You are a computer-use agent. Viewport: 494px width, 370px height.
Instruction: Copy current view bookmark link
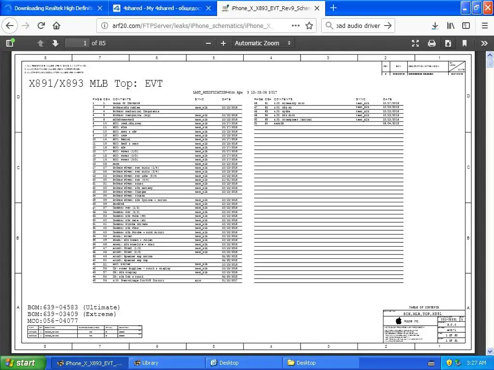pyautogui.click(x=465, y=43)
